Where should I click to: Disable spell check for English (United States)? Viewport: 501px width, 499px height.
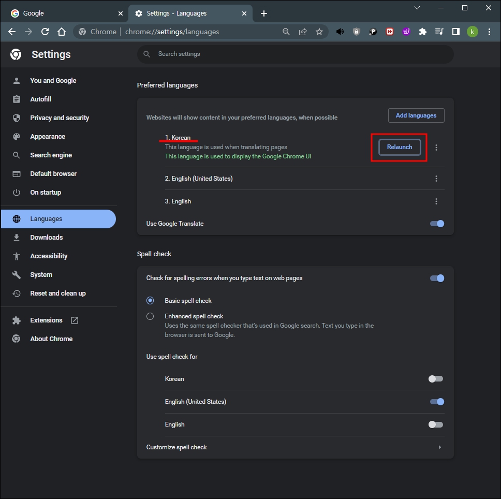click(437, 402)
